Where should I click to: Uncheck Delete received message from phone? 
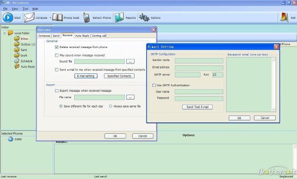[x=56, y=47]
